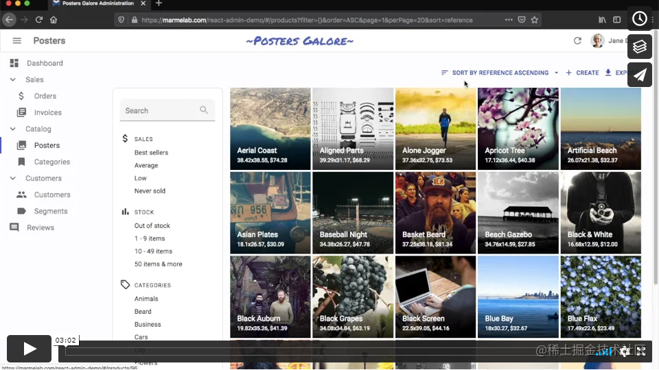The height and width of the screenshot is (370, 659).
Task: Click the paper plane share icon
Action: 639,75
